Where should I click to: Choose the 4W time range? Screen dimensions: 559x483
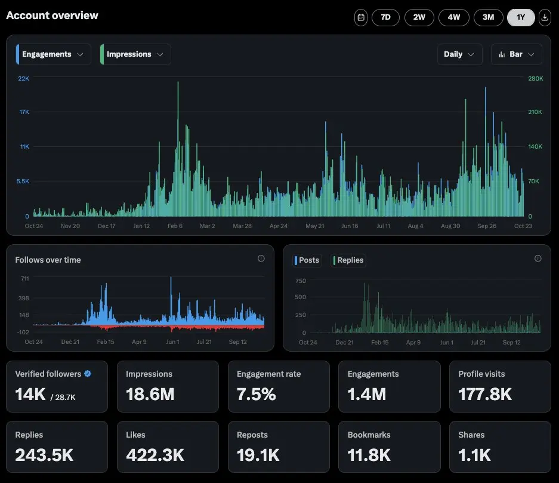pyautogui.click(x=453, y=17)
